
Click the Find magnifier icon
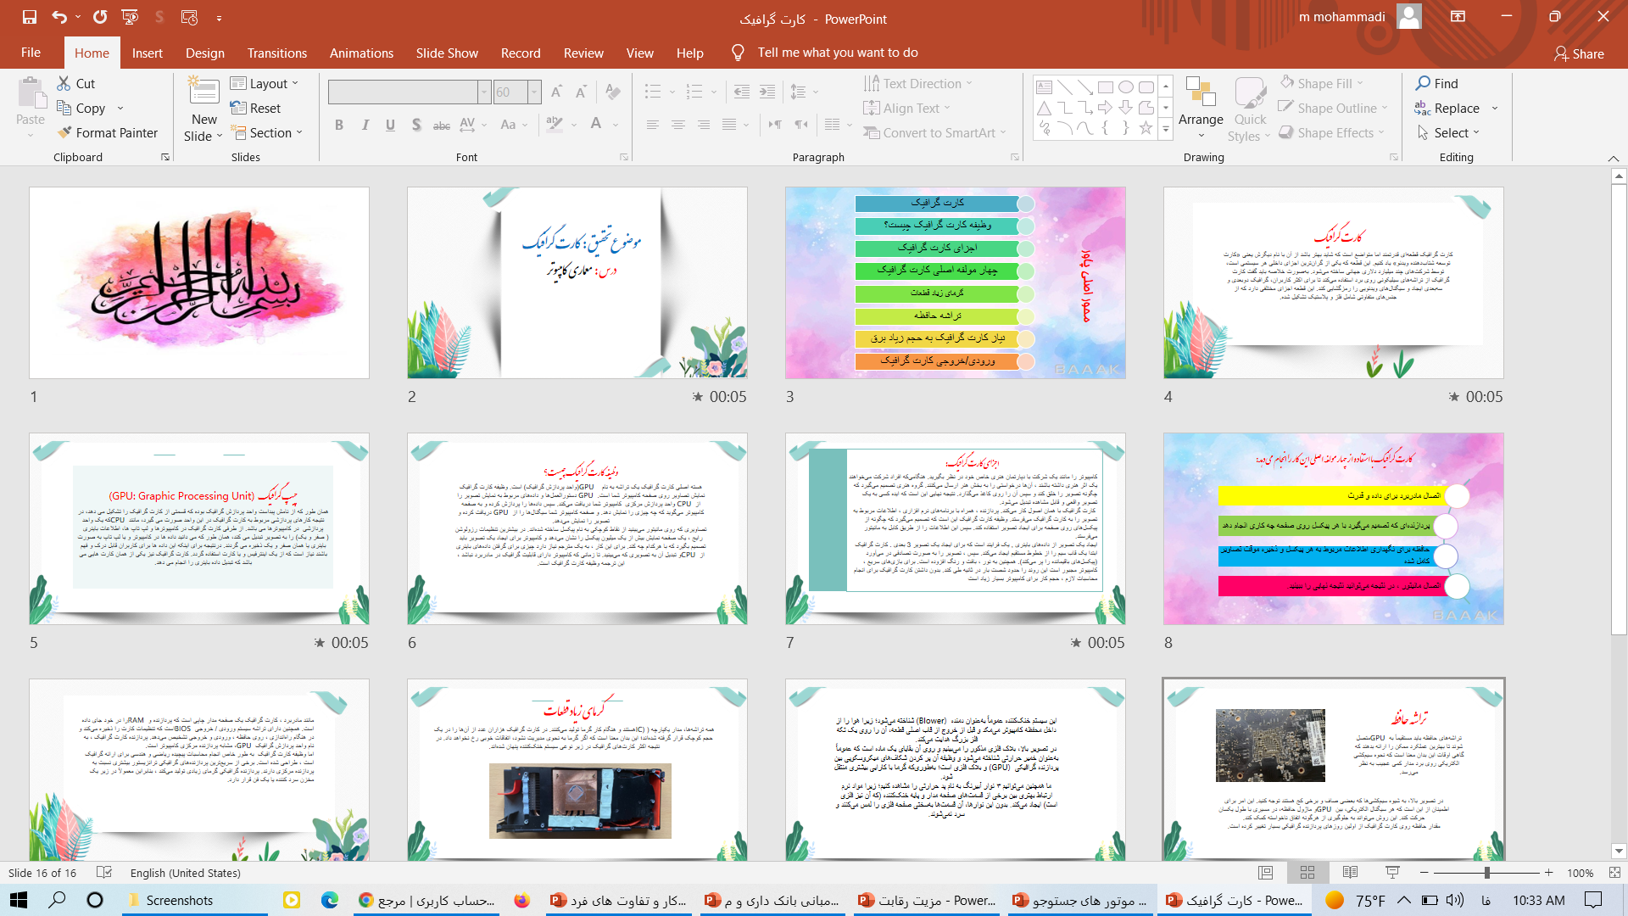(x=1423, y=83)
